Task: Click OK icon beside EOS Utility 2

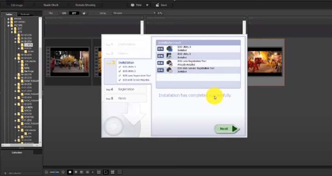Action: tap(160, 56)
